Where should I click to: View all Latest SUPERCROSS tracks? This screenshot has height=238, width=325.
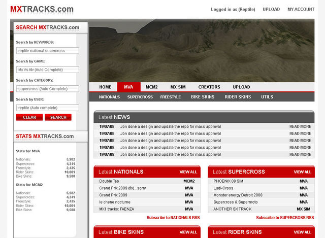302,172
